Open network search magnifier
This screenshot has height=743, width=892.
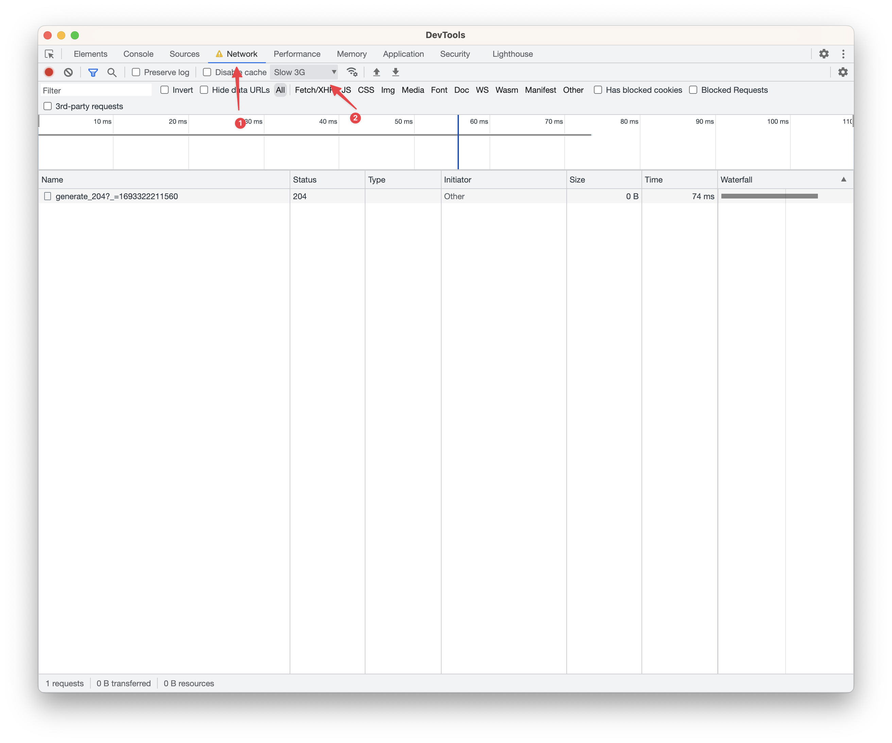(112, 72)
